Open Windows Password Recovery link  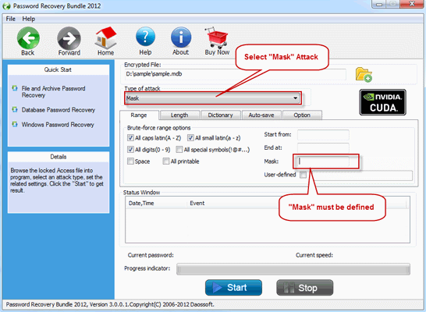[58, 124]
